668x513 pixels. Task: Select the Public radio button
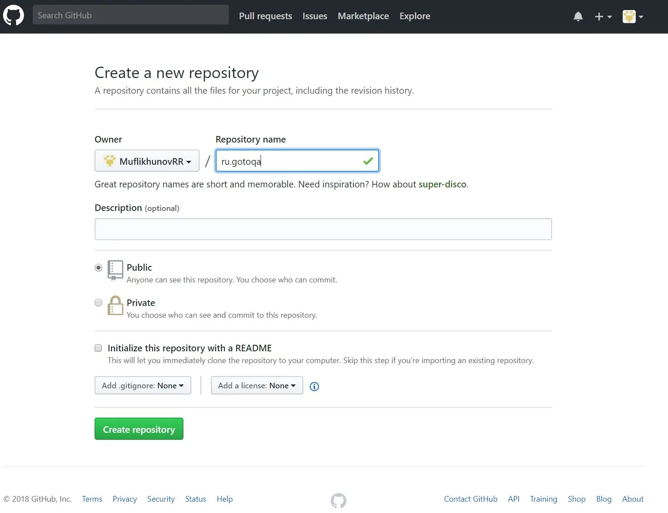pyautogui.click(x=98, y=268)
